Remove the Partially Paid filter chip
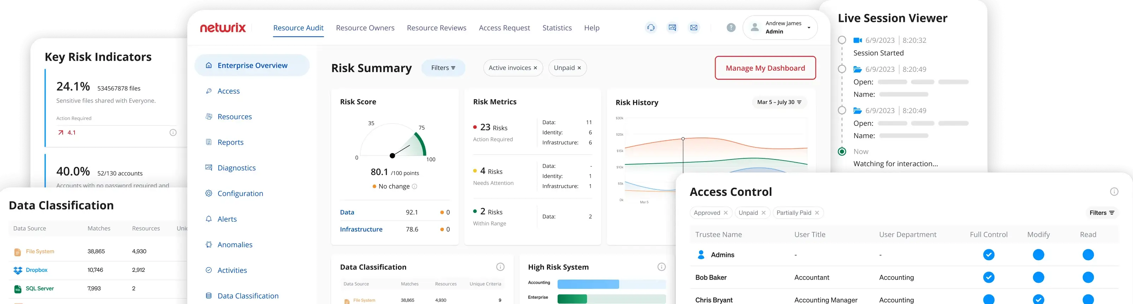This screenshot has width=1133, height=304. (x=817, y=213)
